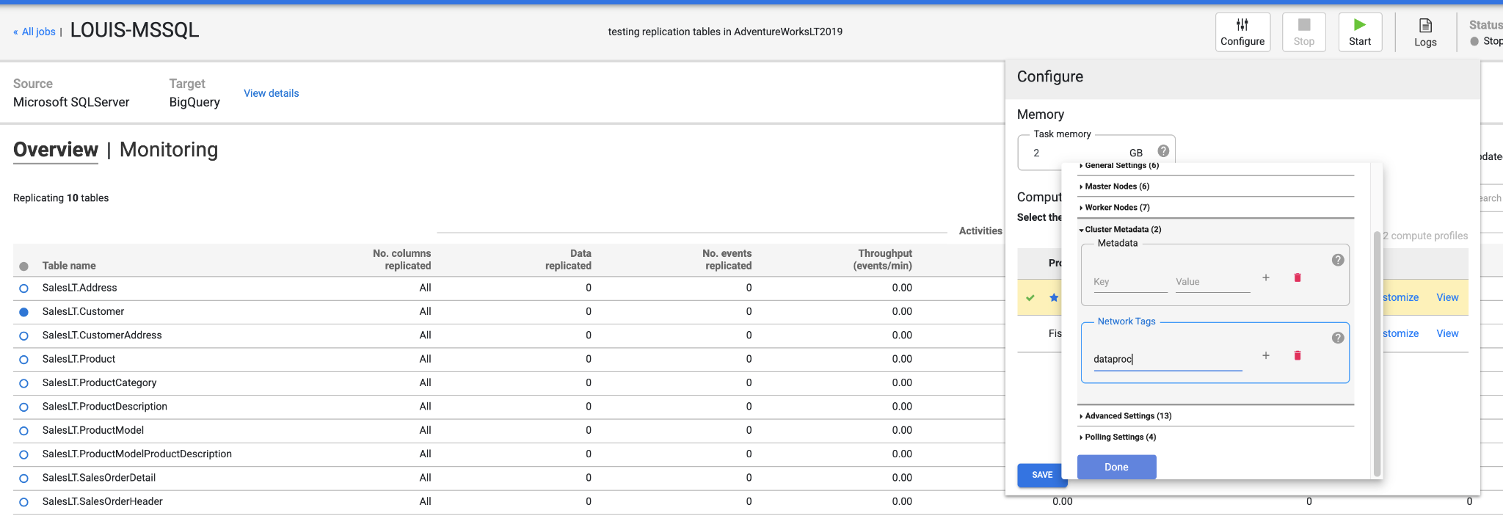This screenshot has width=1503, height=516.
Task: Switch to the Monitoring tab
Action: (x=169, y=150)
